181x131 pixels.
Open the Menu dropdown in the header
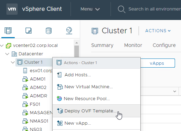[x=90, y=9]
